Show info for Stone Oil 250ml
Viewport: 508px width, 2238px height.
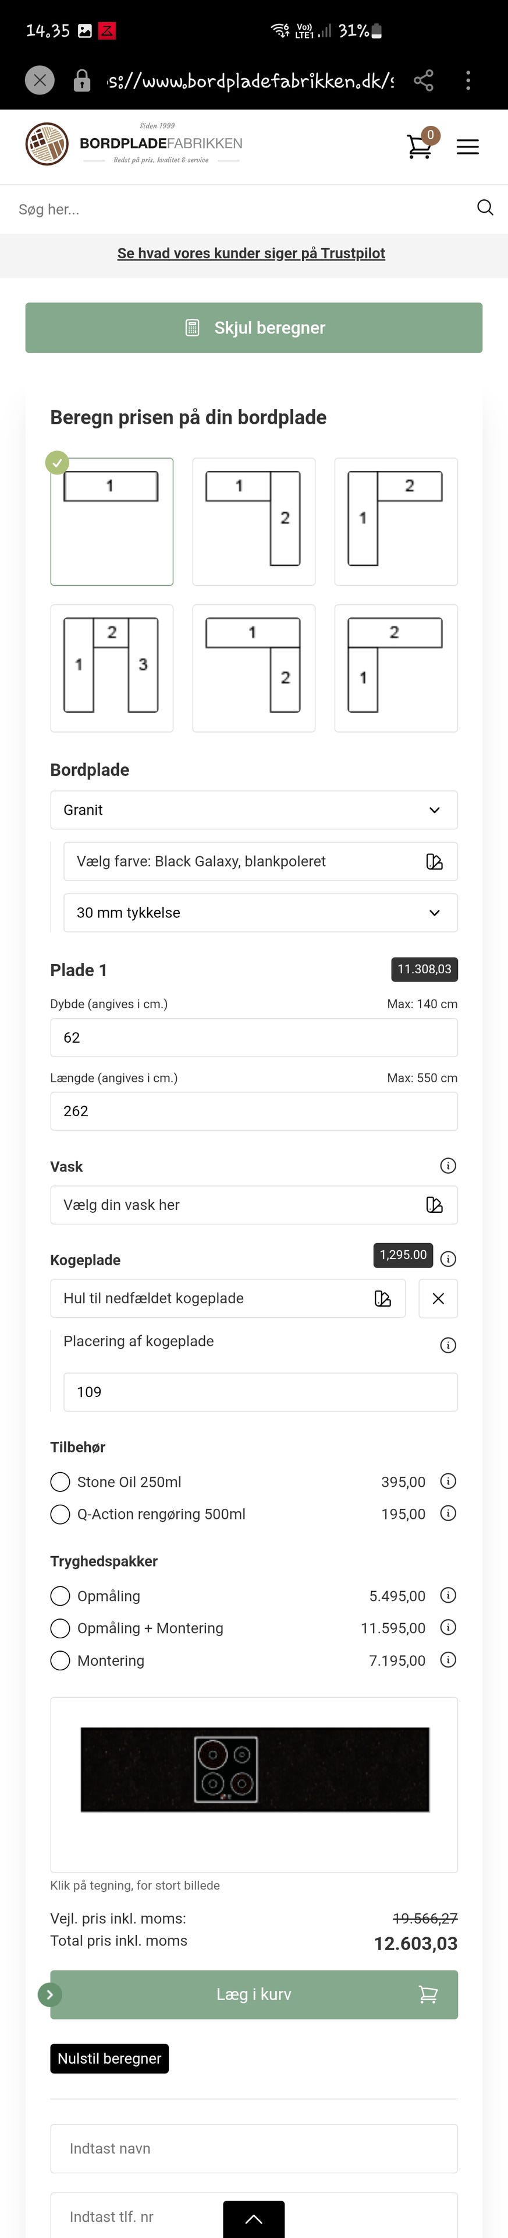448,1482
